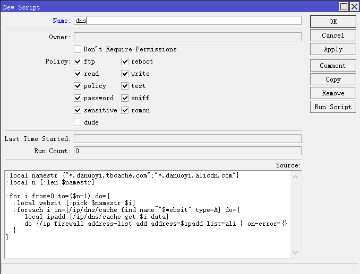Uncheck the sensitive policy

78,110
